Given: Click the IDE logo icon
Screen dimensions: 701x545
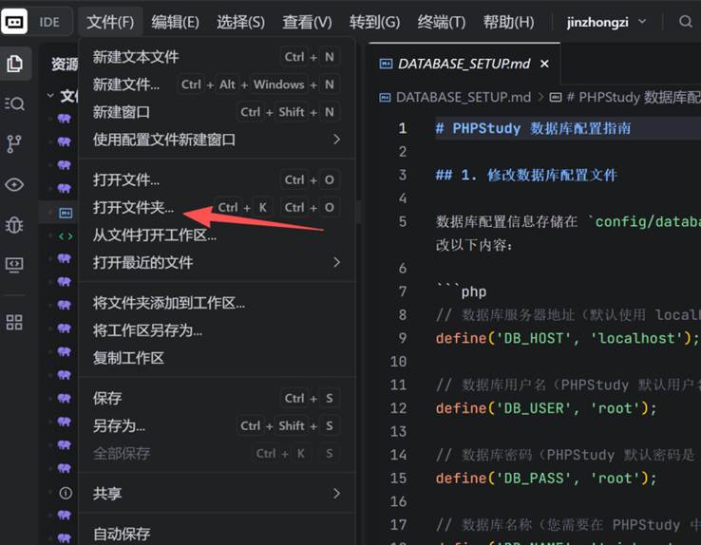Looking at the screenshot, I should (x=14, y=22).
